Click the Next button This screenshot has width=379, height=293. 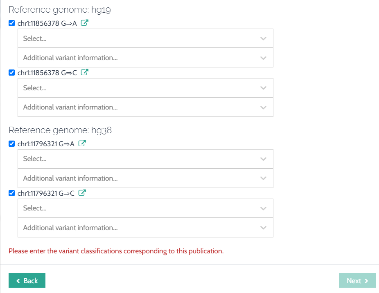pyautogui.click(x=357, y=280)
